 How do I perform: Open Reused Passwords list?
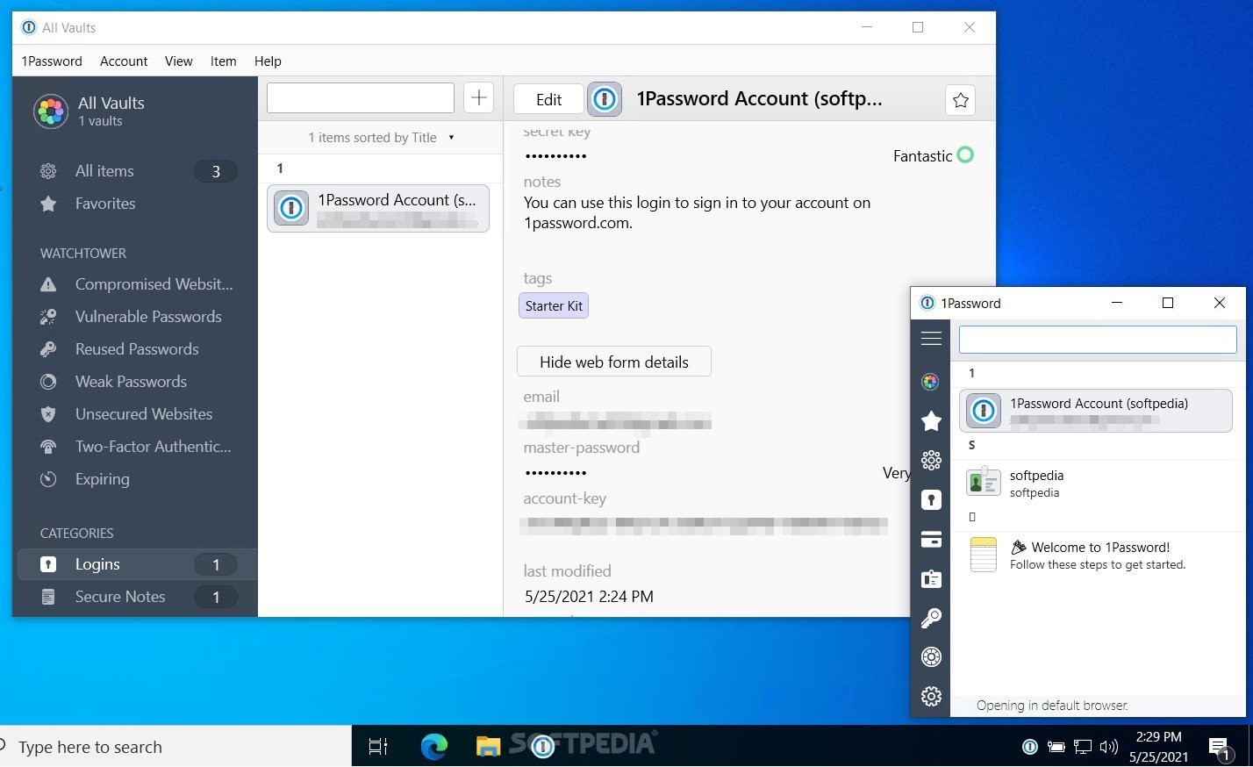pos(136,349)
